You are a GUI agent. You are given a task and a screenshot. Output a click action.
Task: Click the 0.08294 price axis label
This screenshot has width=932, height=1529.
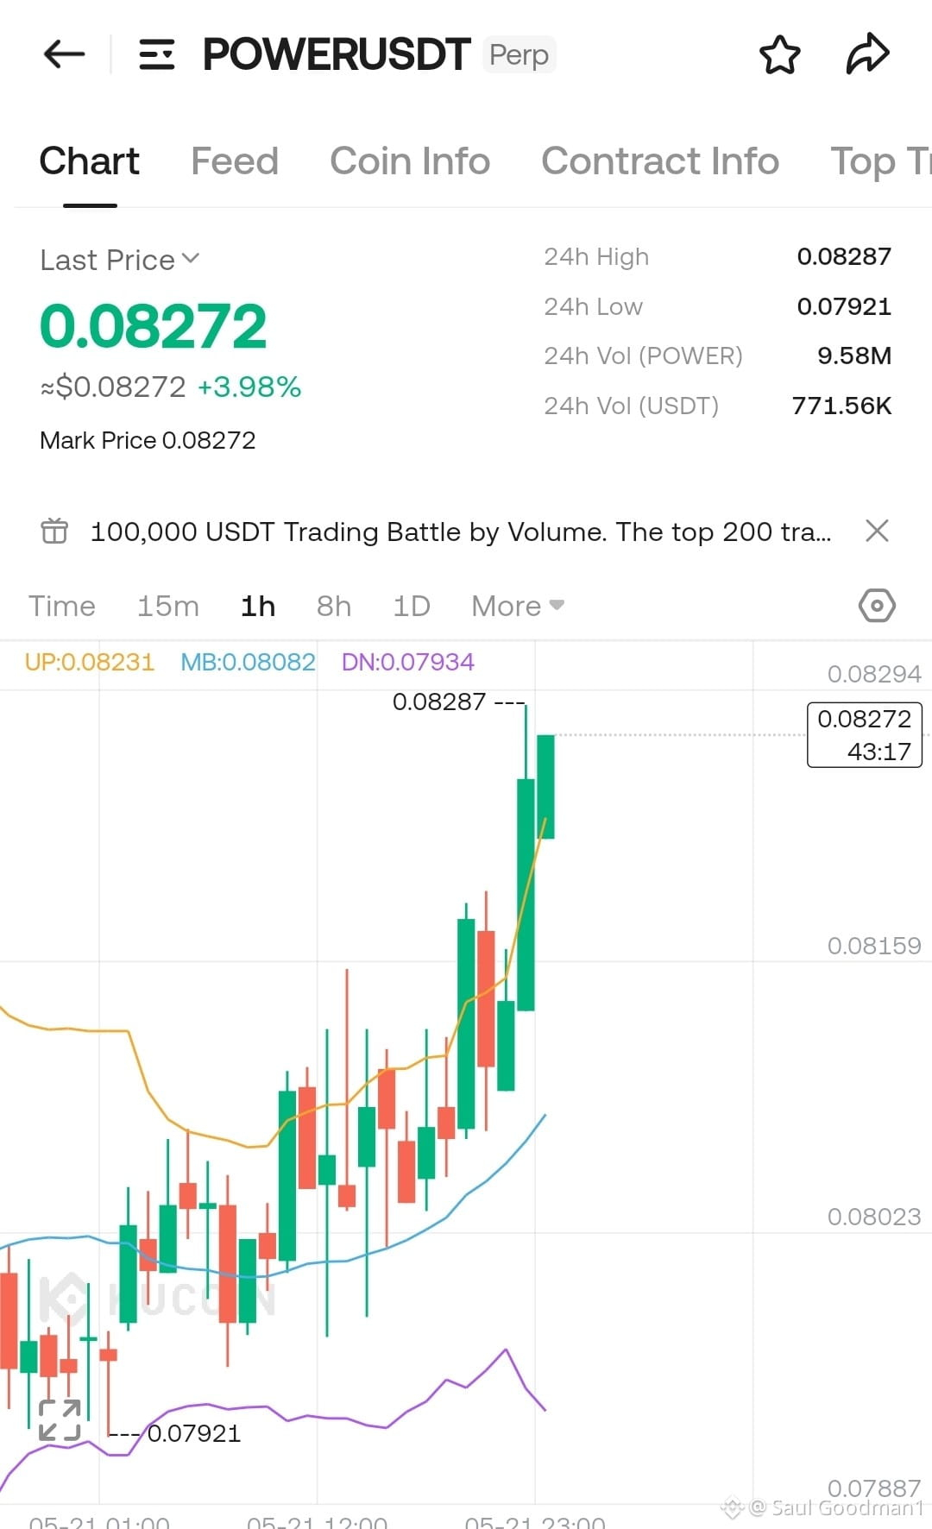pos(874,674)
